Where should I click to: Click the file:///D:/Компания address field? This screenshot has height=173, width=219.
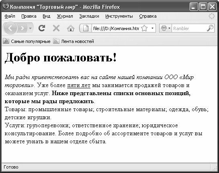[116, 28]
